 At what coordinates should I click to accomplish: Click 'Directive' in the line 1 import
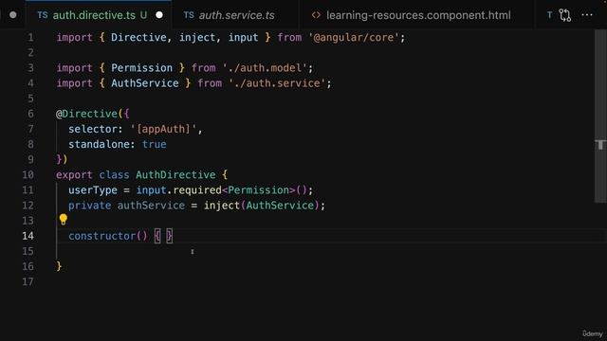pyautogui.click(x=138, y=38)
